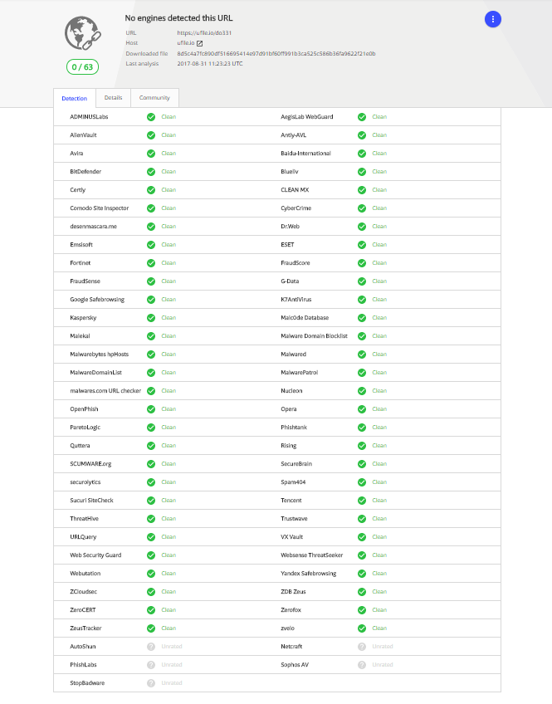Click the check icon for Google Safebrowsing
Viewport: 552px width, 704px height.
151,300
